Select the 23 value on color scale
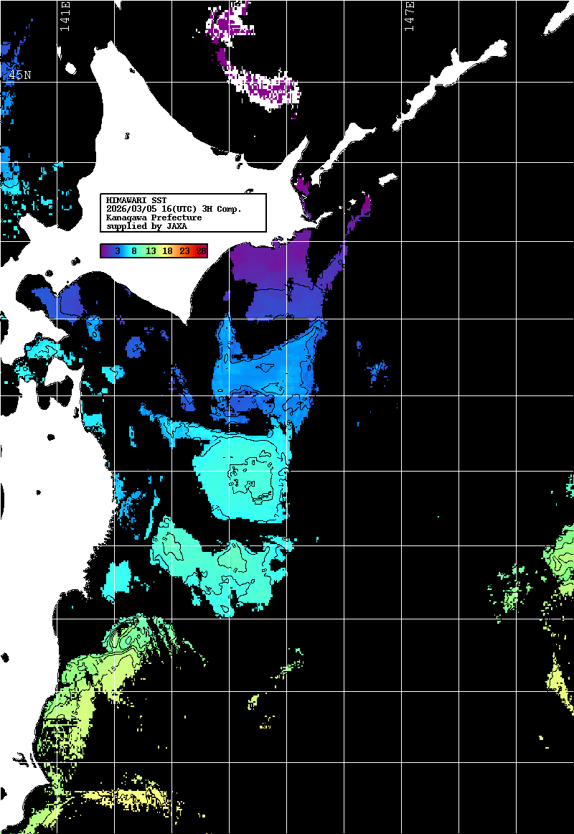The height and width of the screenshot is (834, 574). [184, 251]
